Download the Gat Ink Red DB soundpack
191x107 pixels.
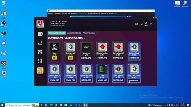click(118, 58)
